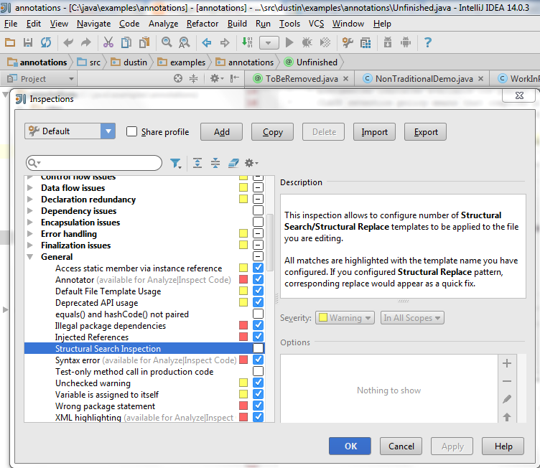540x468 pixels.
Task: Click the Run with Coverage icon
Action: coord(325,42)
